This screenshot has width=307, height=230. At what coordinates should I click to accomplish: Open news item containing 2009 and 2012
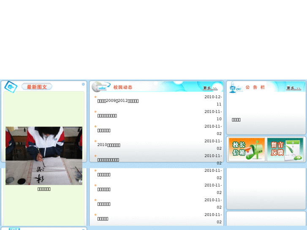pos(118,101)
